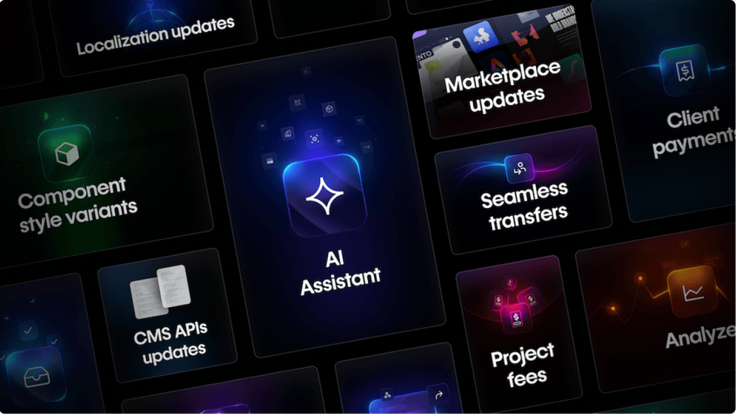Viewport: 736px width, 414px height.
Task: Click the blue squirrel app icon on Marketplace card
Action: point(481,37)
